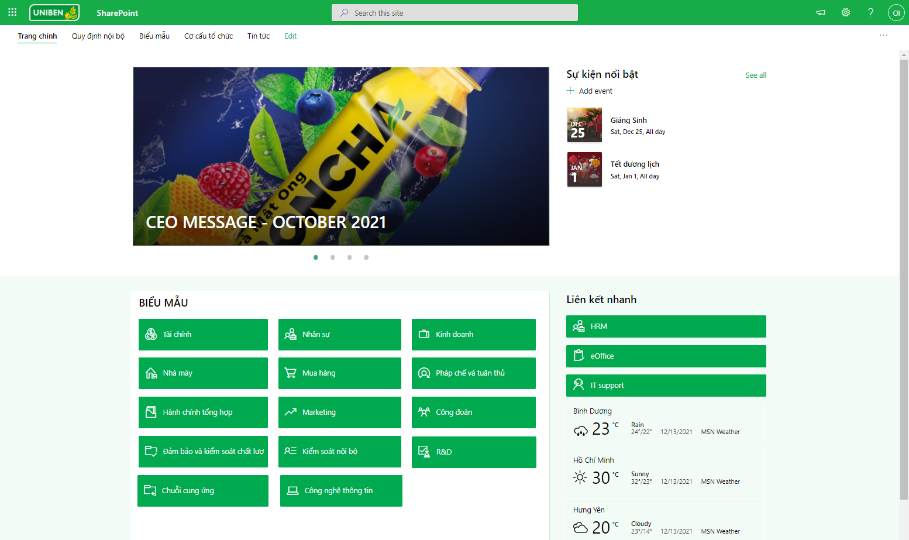The image size is (909, 540).
Task: Select the third carousel slide dot
Action: point(349,257)
